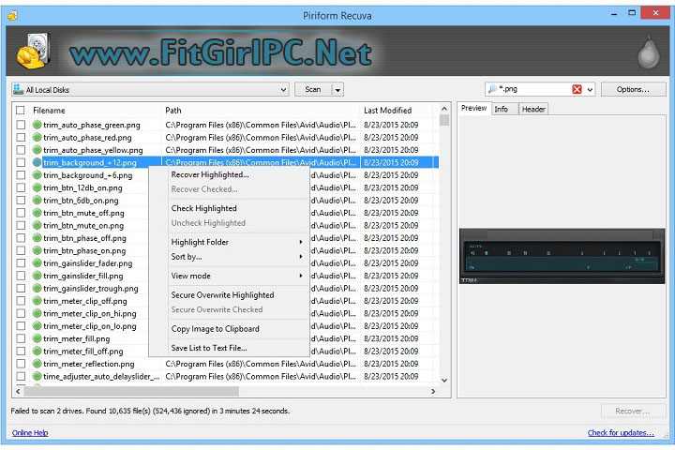Open the All Local Disks dropdown
Viewport: 675px width, 450px height.
click(283, 90)
